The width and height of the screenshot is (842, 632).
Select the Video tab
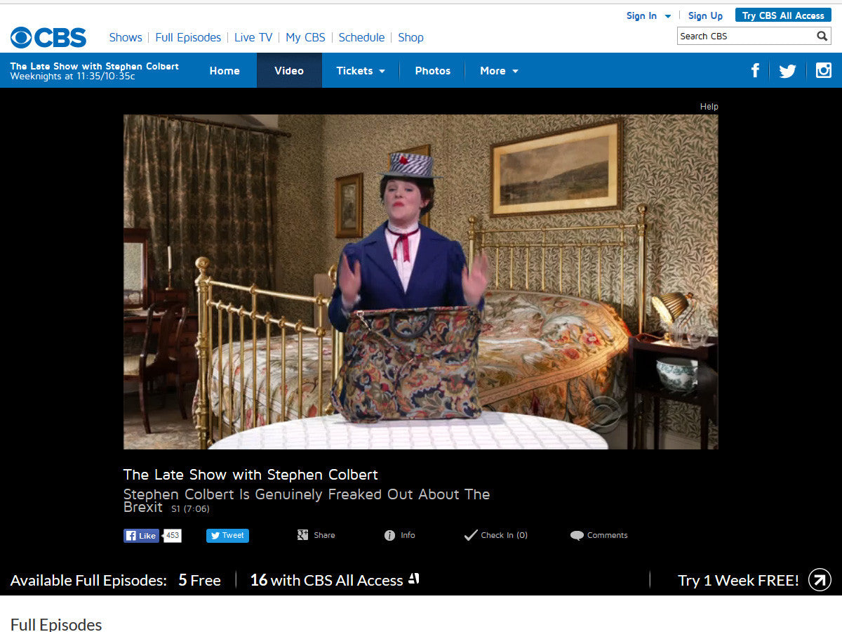(x=289, y=70)
